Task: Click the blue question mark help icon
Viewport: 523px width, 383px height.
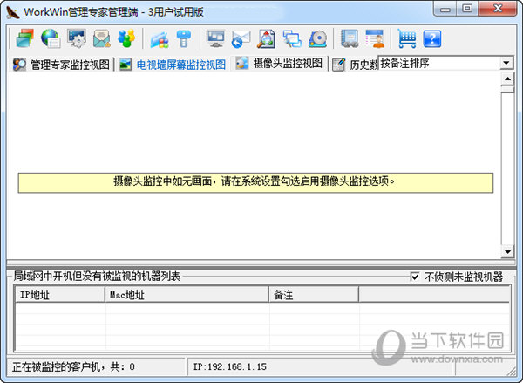Action: (432, 38)
